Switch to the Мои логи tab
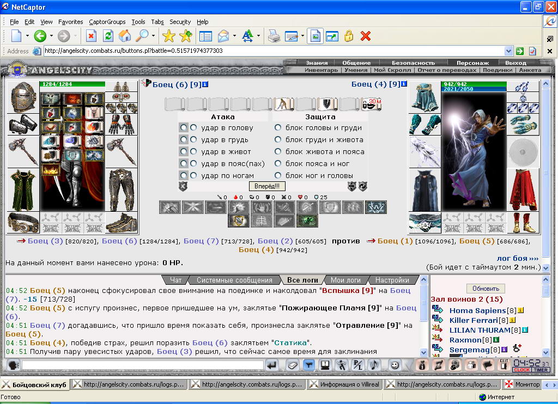This screenshot has height=404, width=558. (x=345, y=280)
